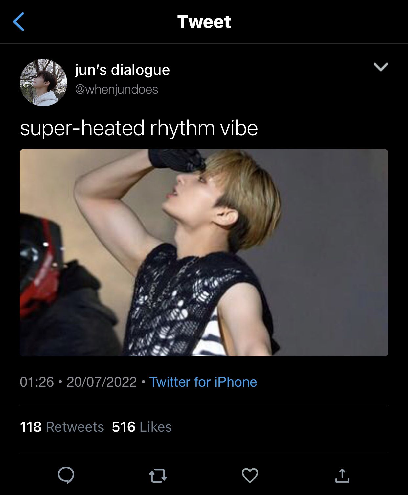Like the tweet with the heart icon
Image resolution: width=408 pixels, height=495 pixels.
pos(250,475)
